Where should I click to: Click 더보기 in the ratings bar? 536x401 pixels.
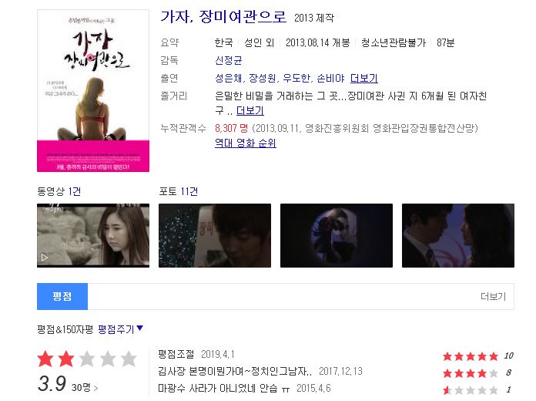pos(493,296)
